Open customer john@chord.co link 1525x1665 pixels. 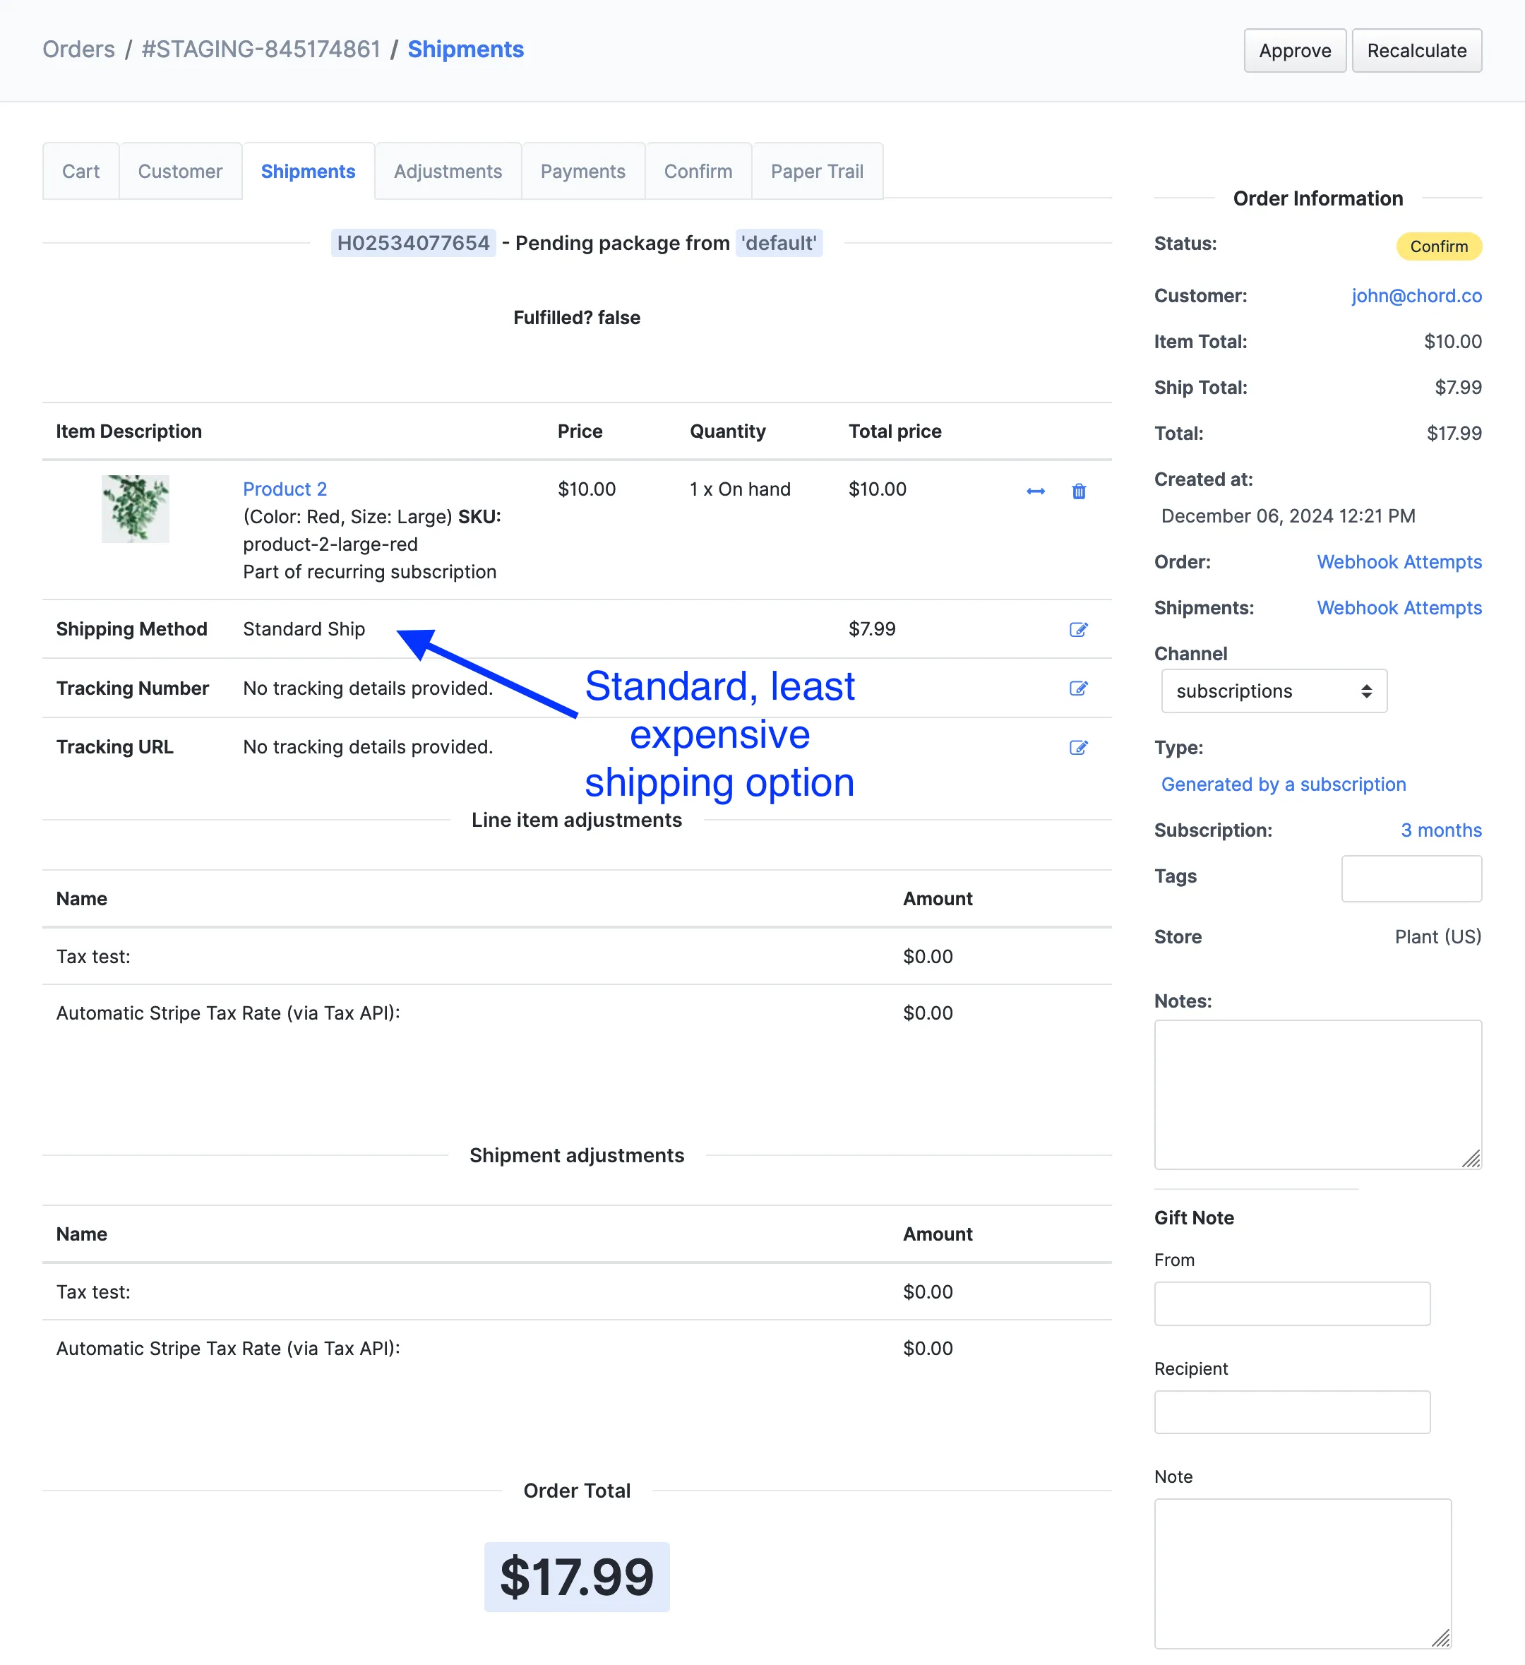click(1417, 296)
